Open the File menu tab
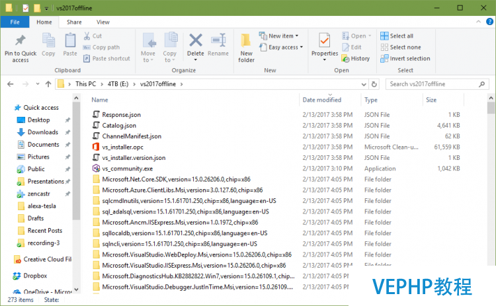 pos(15,22)
